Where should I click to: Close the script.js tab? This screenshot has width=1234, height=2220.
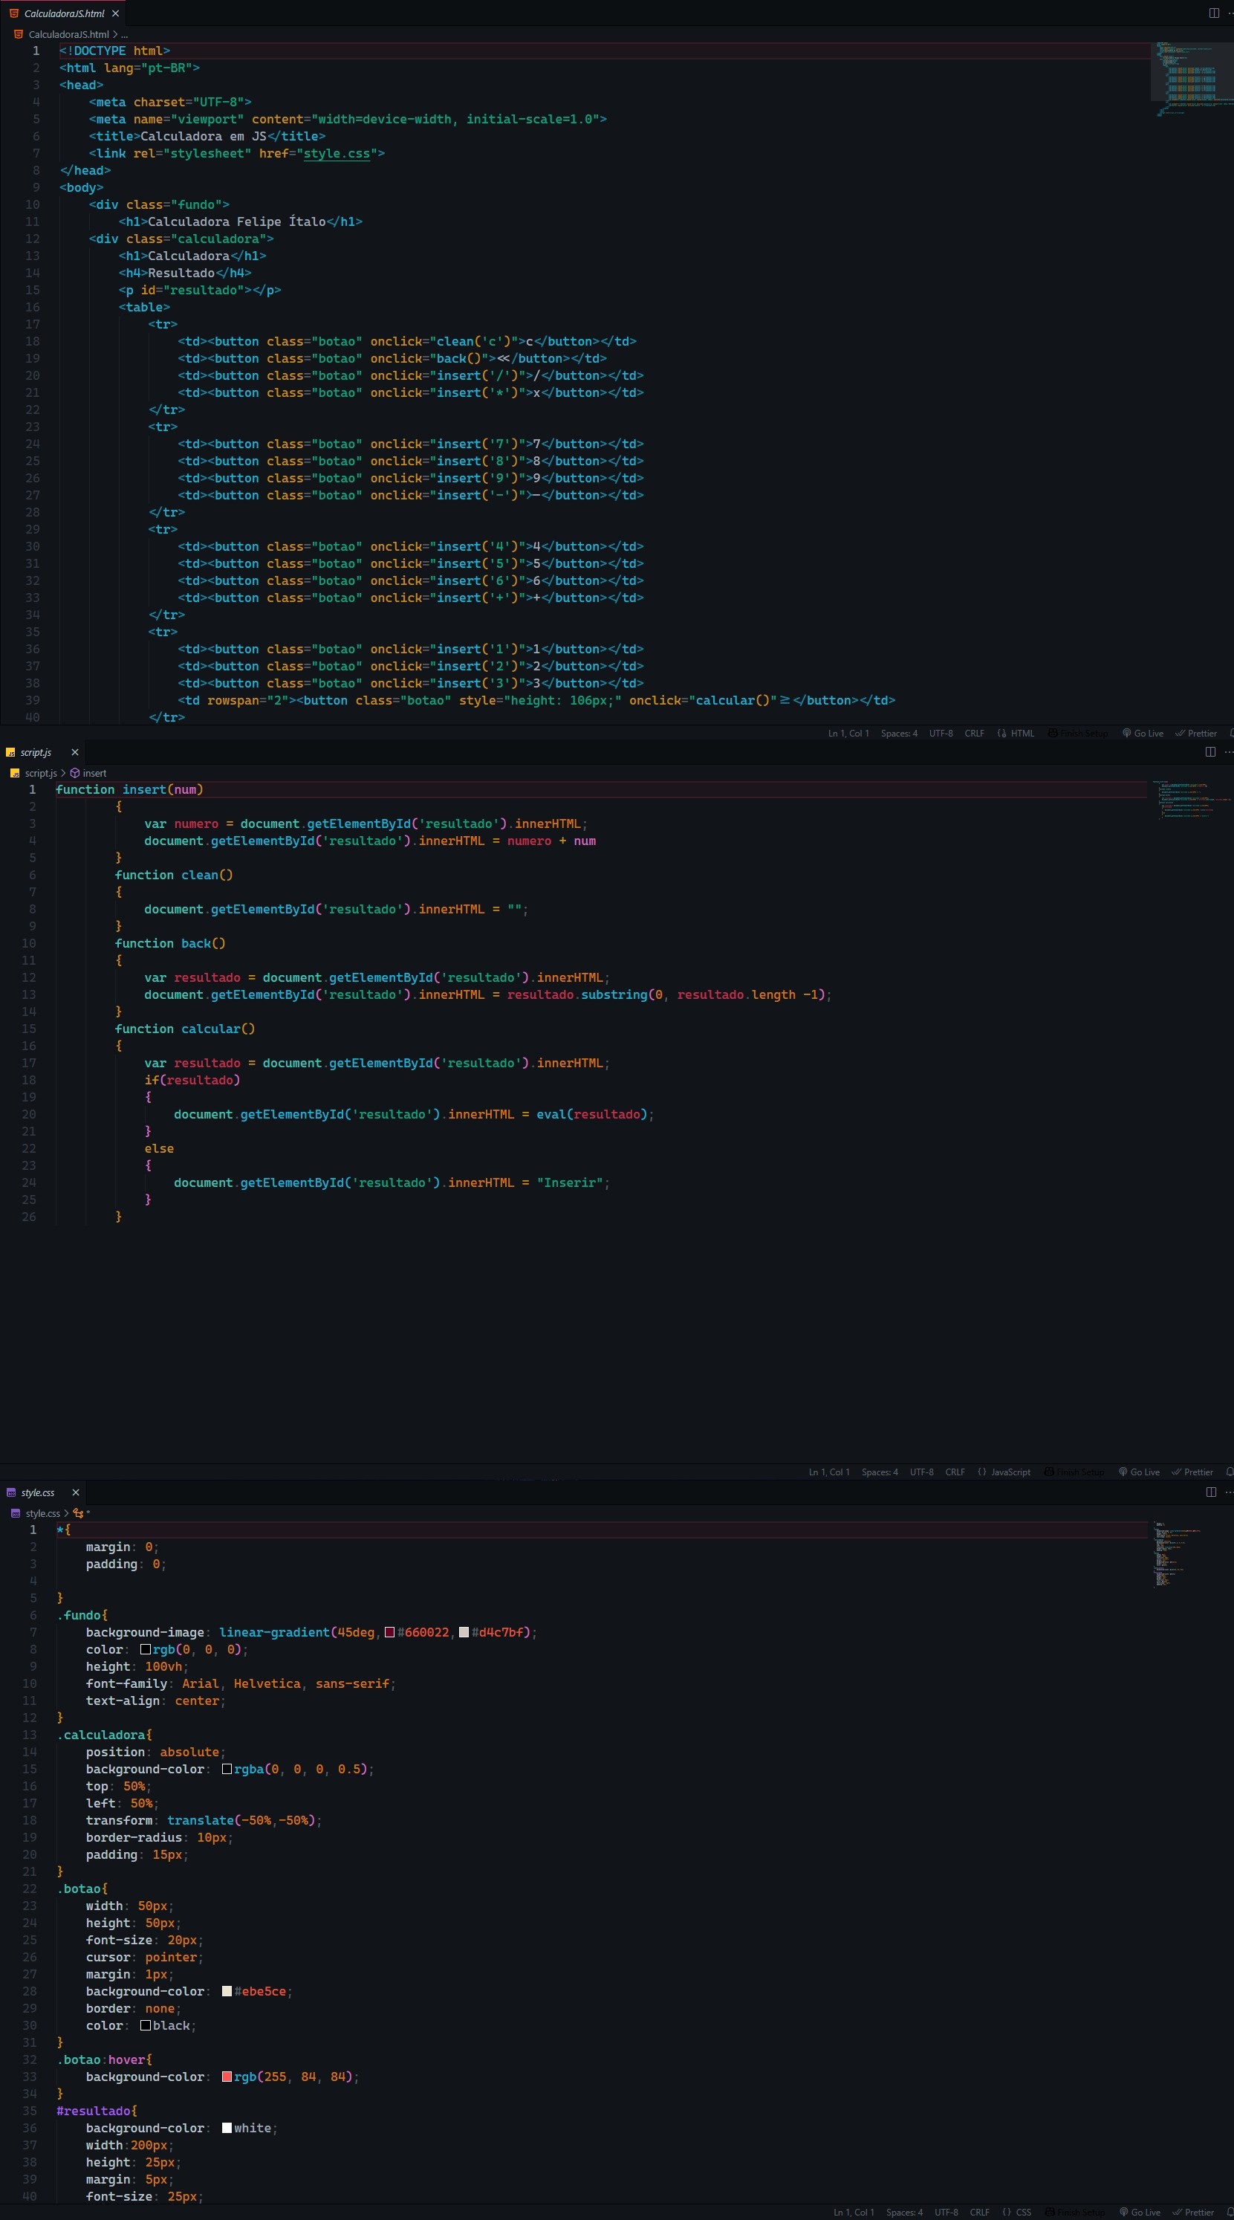pos(75,752)
